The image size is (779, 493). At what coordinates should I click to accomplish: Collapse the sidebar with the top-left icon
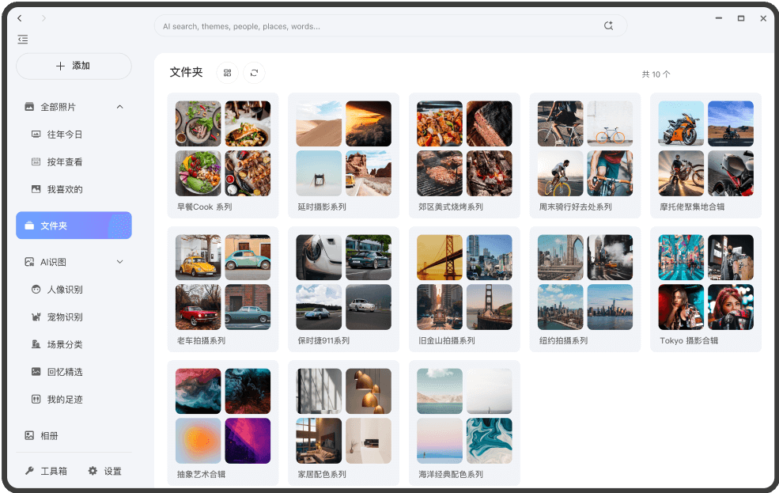[x=22, y=39]
